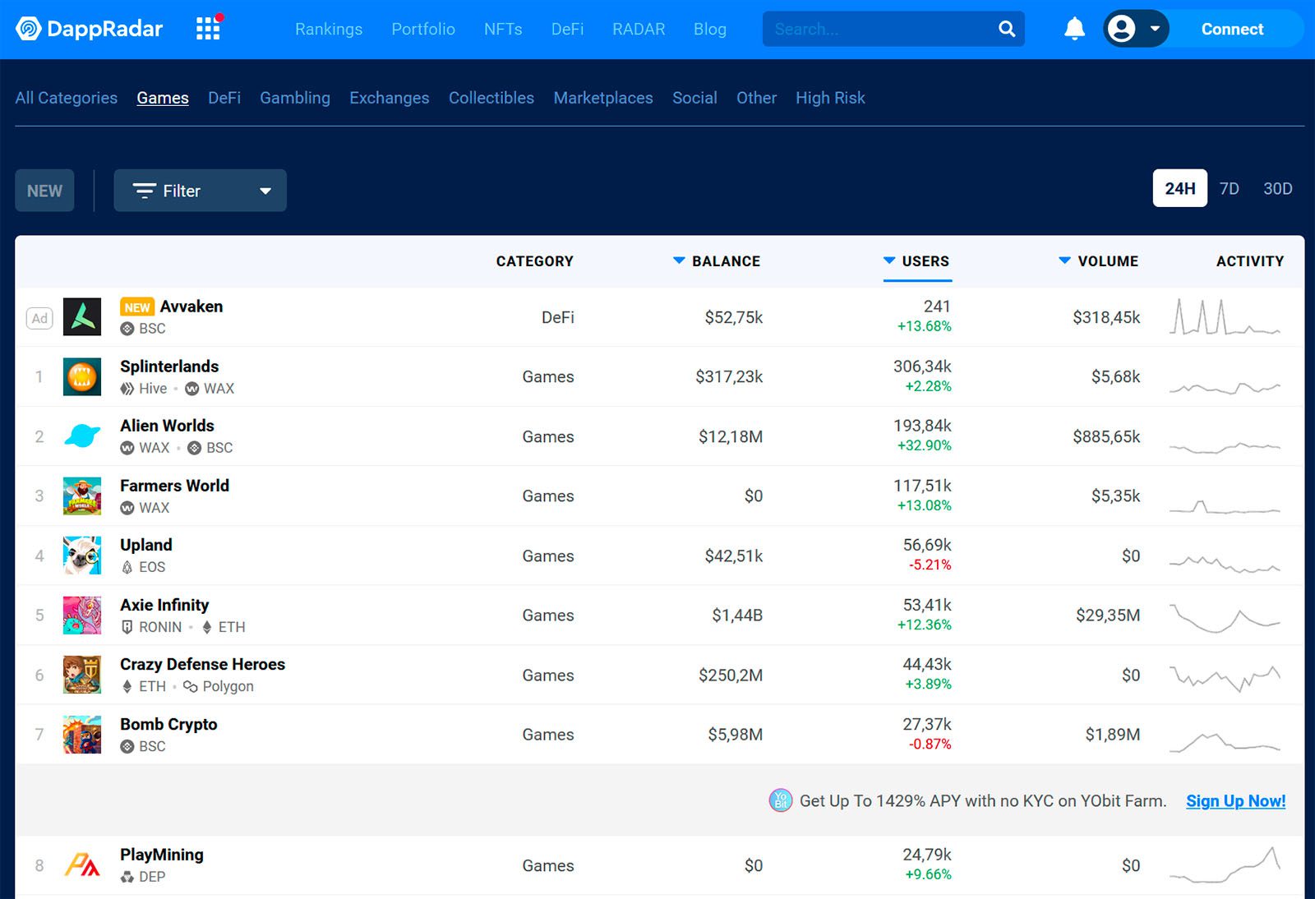This screenshot has height=899, width=1315.
Task: Click the RONIN chain icon under Axie Infinity
Action: coord(127,627)
